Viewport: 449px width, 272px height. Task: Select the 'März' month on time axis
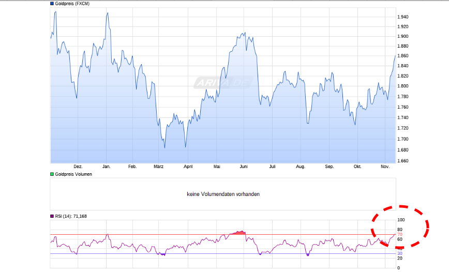coord(159,167)
